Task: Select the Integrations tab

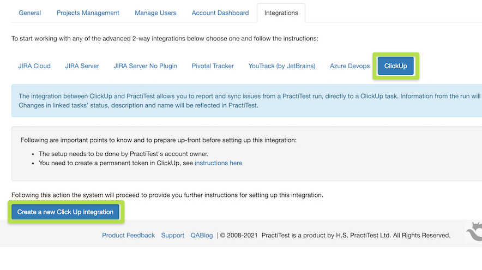Action: coord(281,13)
